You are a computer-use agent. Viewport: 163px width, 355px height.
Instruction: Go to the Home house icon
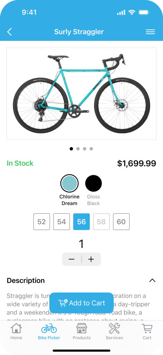coord(16,329)
